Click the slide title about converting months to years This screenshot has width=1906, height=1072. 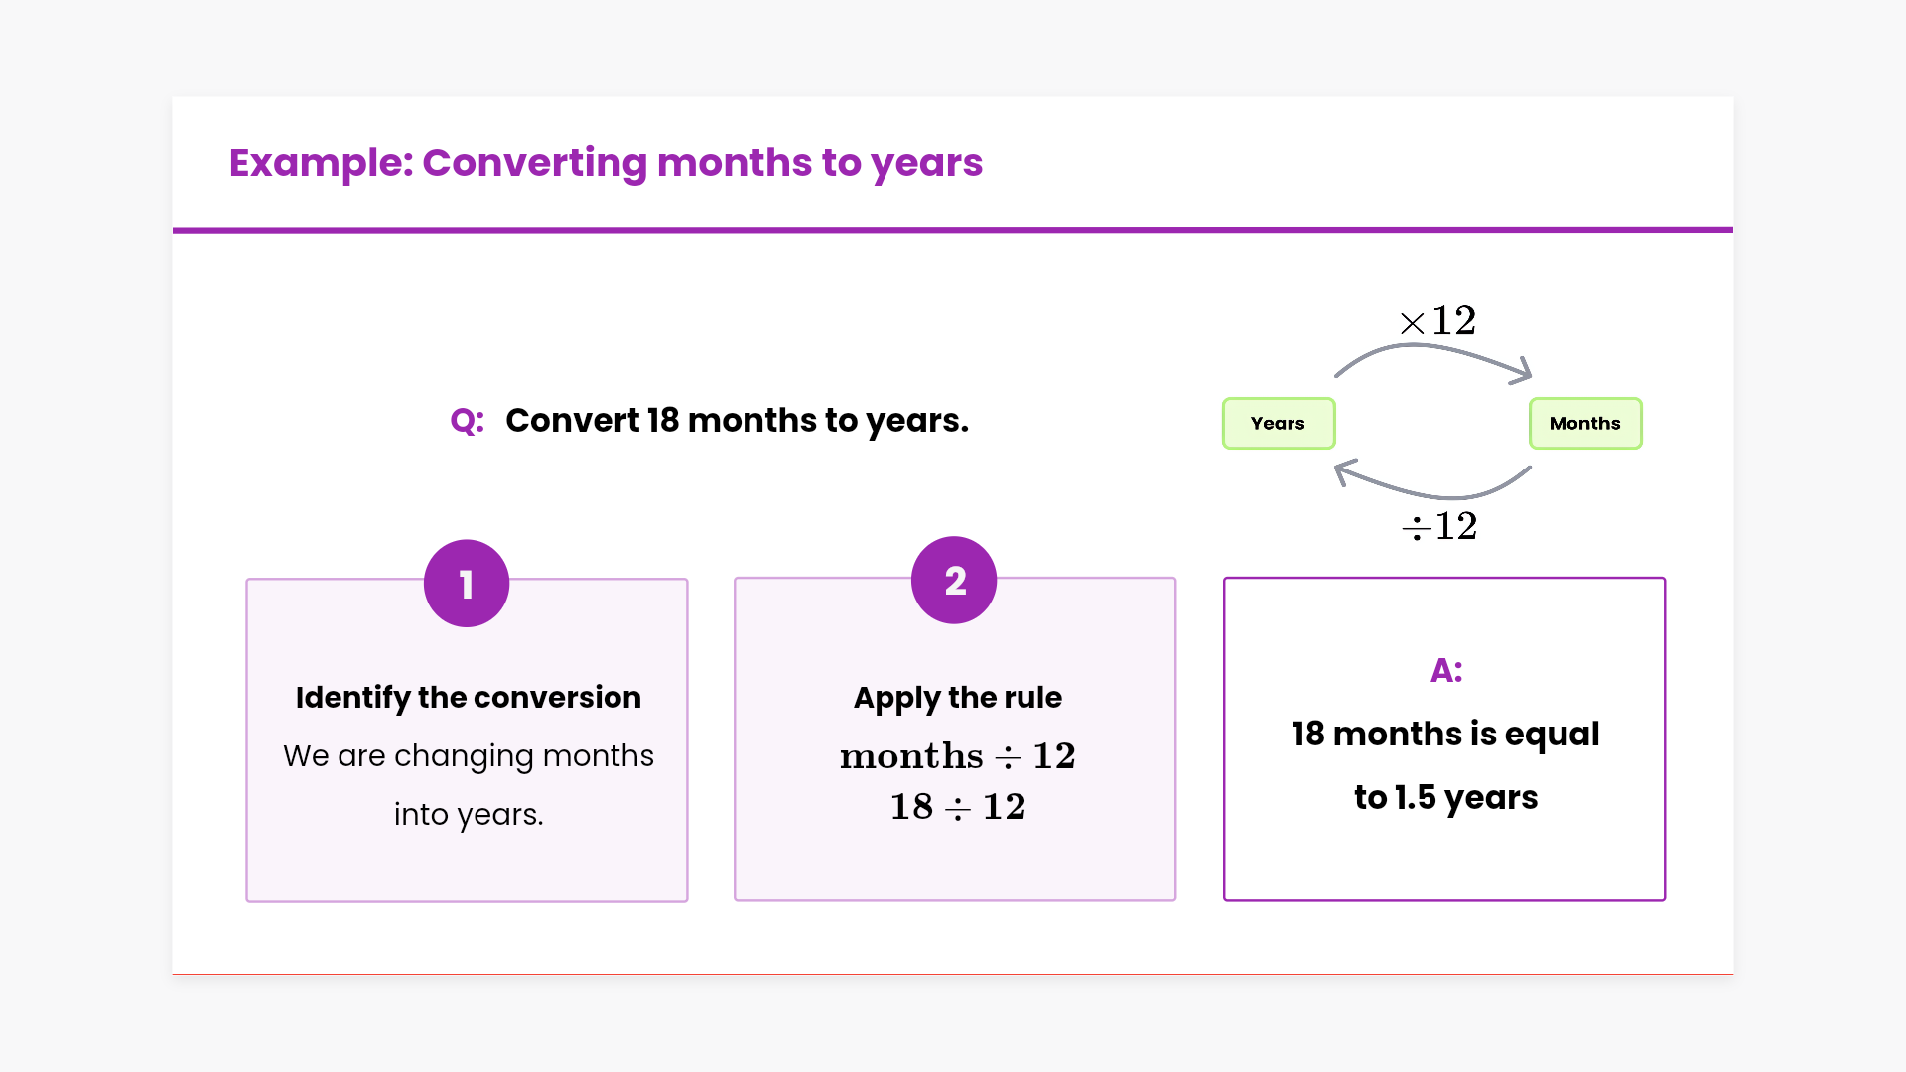coord(606,163)
